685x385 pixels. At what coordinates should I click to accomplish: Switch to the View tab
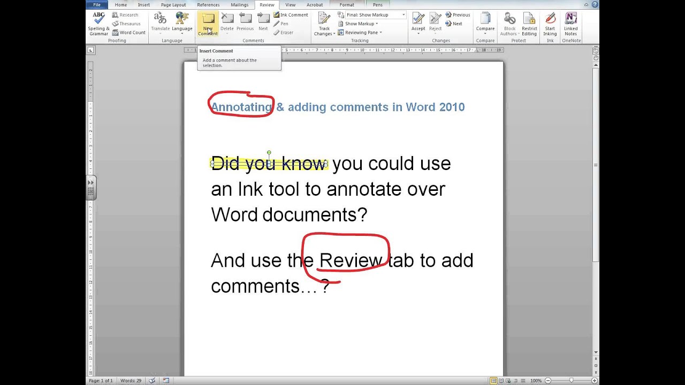291,5
